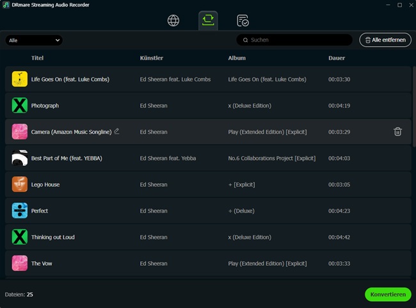The width and height of the screenshot is (416, 308).
Task: Click duration 00:03:30
Action: coord(339,79)
